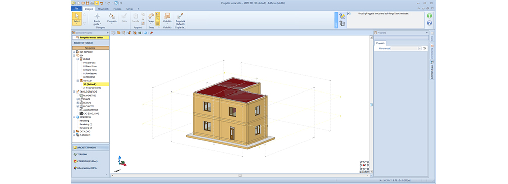Select 04 Copertura level

click(89, 63)
